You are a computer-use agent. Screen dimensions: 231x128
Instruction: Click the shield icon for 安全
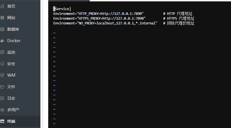[x=2, y=64]
